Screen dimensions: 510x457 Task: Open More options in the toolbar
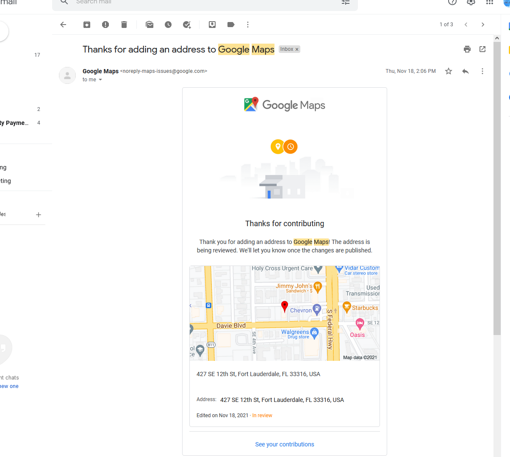(248, 25)
